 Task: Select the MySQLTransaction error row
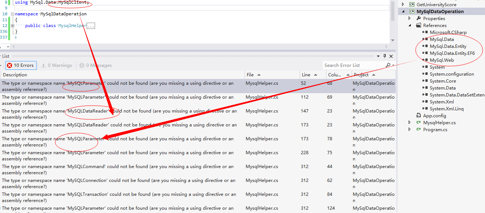198,197
